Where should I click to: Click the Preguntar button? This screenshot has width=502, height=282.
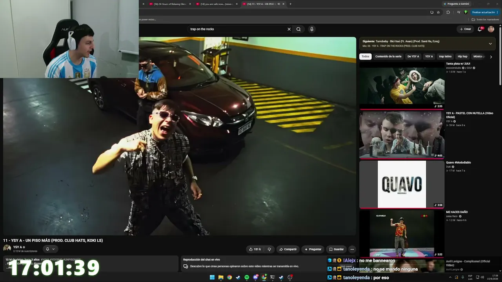pos(313,249)
